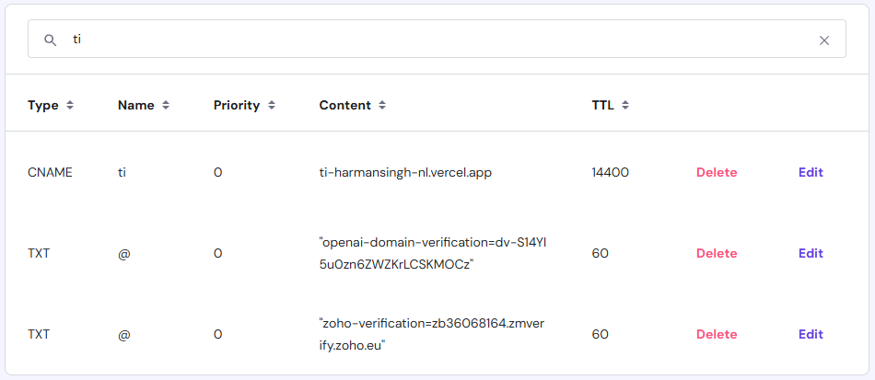The width and height of the screenshot is (875, 380).
Task: Click the TXT type cell in zoho row
Action: pos(39,334)
